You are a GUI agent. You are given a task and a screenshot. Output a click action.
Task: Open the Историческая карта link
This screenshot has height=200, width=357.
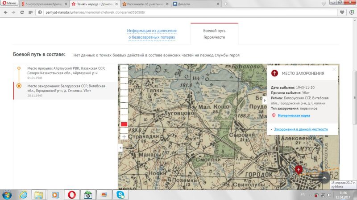coord(294,116)
